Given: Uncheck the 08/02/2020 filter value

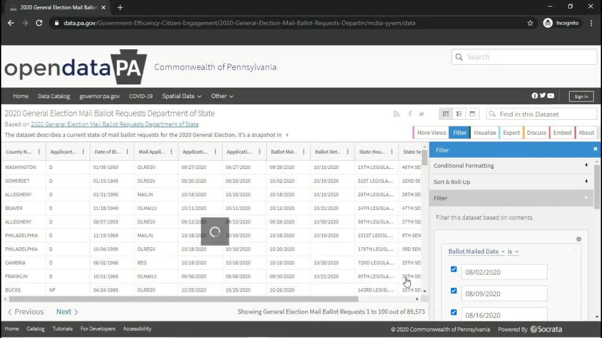Looking at the screenshot, I should pos(453,269).
